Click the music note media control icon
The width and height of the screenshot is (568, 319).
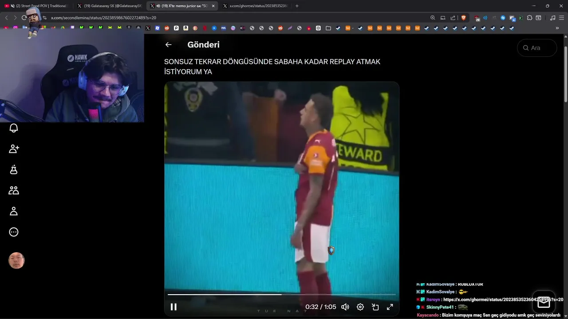(552, 18)
